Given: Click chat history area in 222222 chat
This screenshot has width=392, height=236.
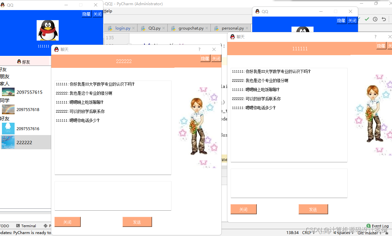Looking at the screenshot, I should tap(113, 128).
